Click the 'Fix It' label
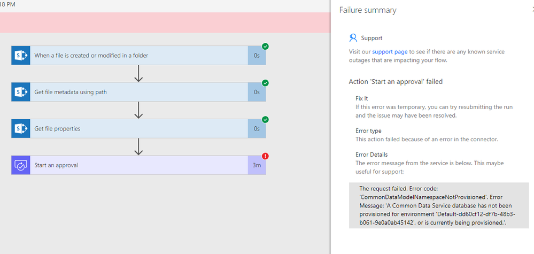The image size is (534, 254). pos(362,98)
